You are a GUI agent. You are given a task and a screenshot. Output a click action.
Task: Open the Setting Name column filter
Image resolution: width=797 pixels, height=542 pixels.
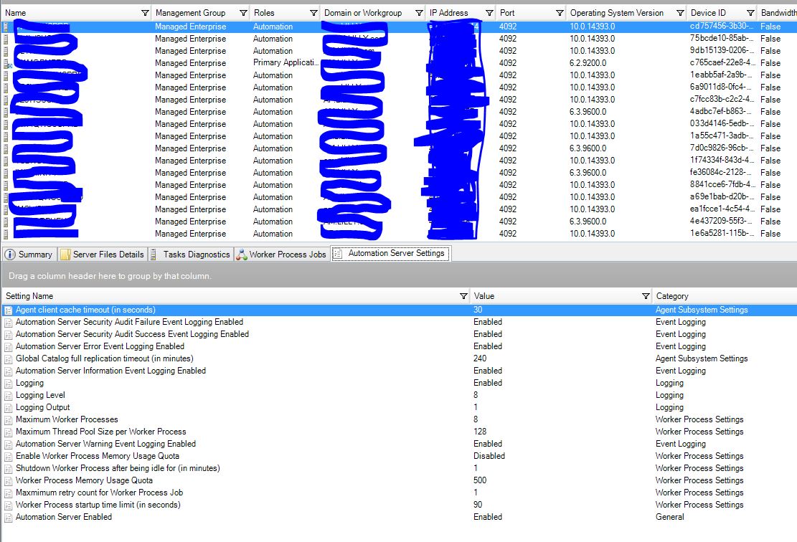click(x=463, y=296)
